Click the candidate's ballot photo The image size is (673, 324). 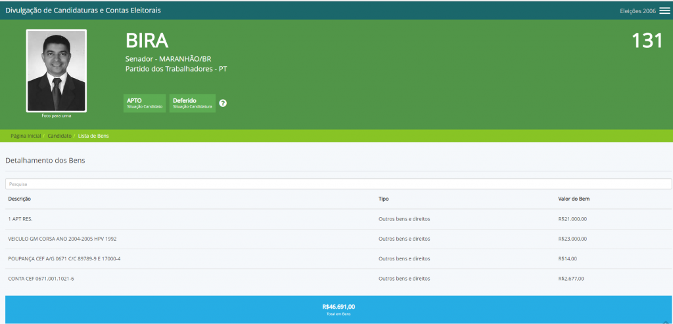click(56, 70)
